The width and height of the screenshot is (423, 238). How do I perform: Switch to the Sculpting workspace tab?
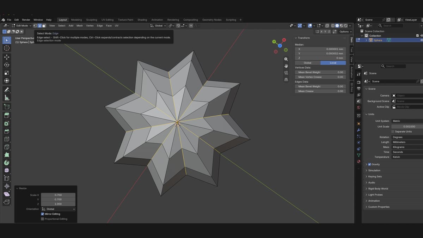[x=92, y=20]
